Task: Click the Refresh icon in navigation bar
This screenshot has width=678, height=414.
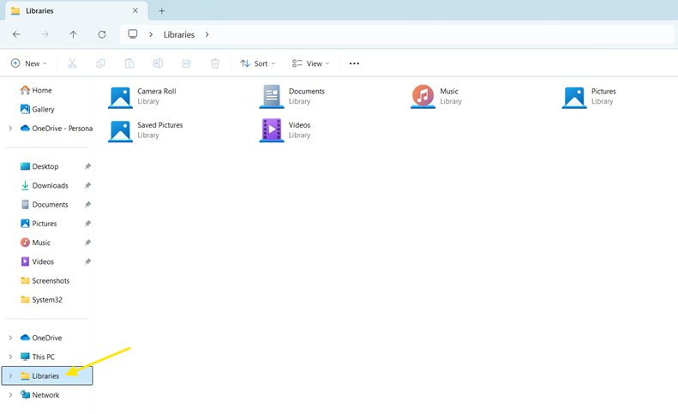Action: (102, 34)
